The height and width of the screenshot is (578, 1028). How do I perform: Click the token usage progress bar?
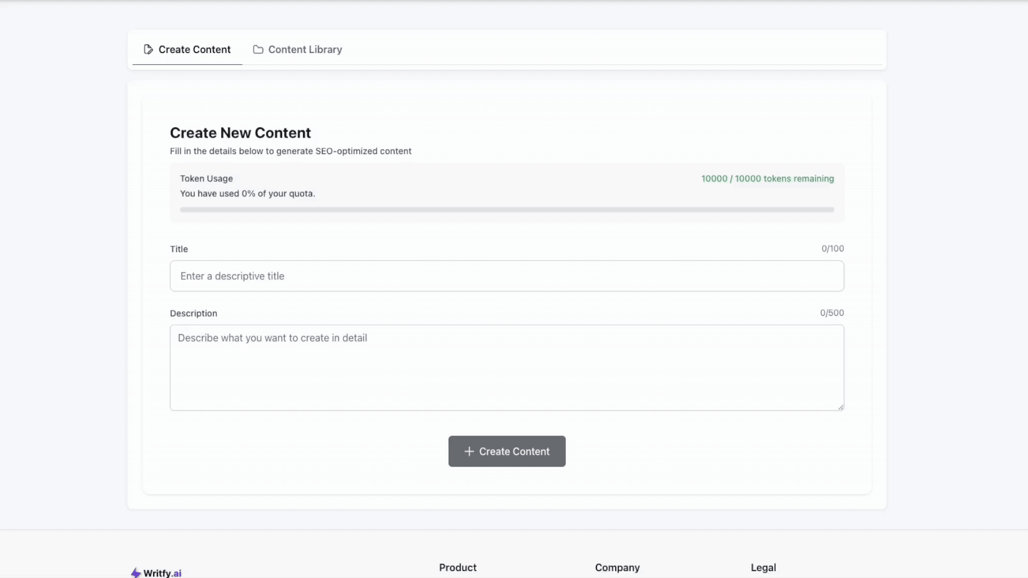[x=507, y=210]
